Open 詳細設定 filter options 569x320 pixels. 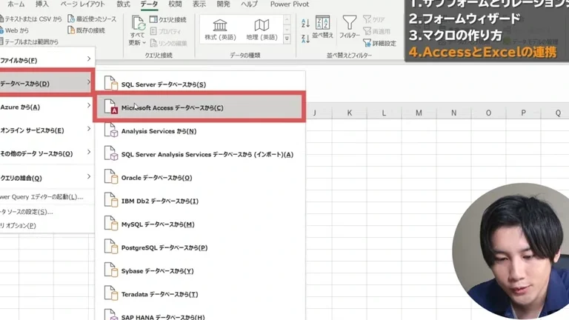(379, 43)
